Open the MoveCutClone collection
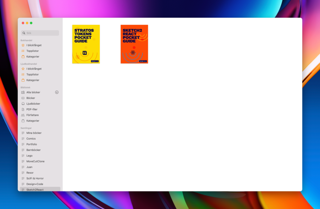The image size is (320, 209). click(x=35, y=162)
